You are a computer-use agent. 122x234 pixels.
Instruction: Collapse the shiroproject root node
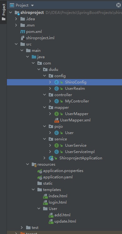click(11, 13)
